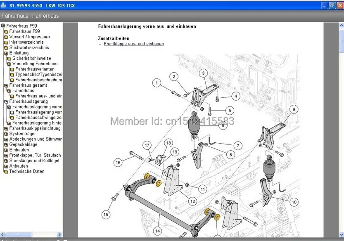Screen dimensions: 344x241
Task: Click document scrollbar up arrow
Action: 342,26
